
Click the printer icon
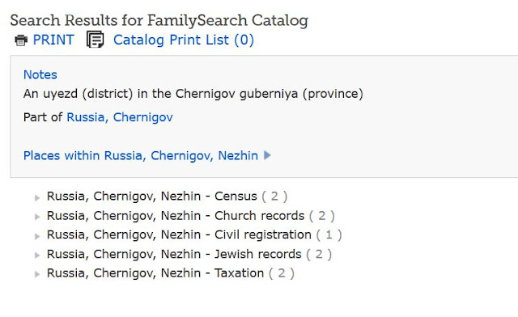[x=21, y=40]
